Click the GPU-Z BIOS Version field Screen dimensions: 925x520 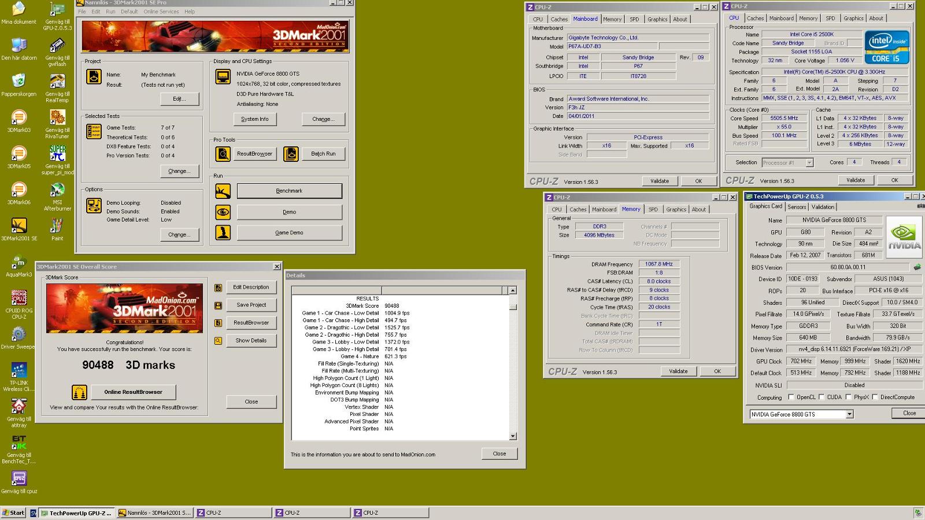pos(848,267)
